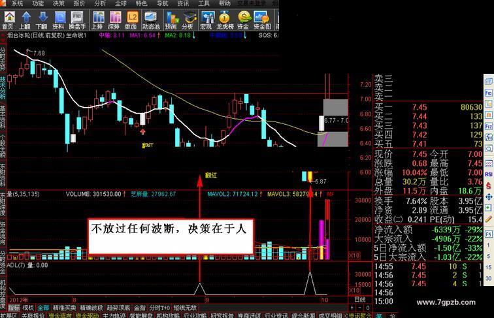Image resolution: width=494 pixels, height=318 pixels.
Task: Open the 资金 coin icon
Action: [x=244, y=20]
